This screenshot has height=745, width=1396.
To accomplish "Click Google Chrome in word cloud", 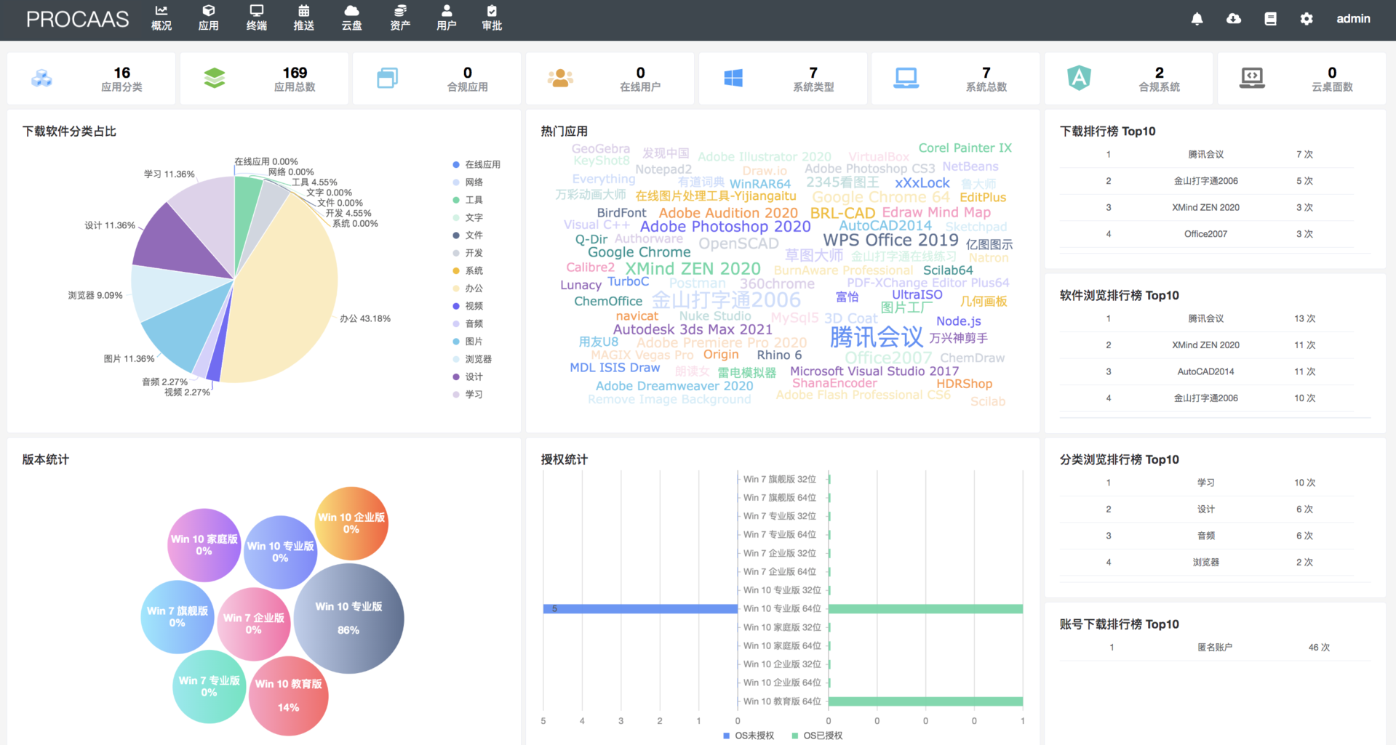I will 639,252.
